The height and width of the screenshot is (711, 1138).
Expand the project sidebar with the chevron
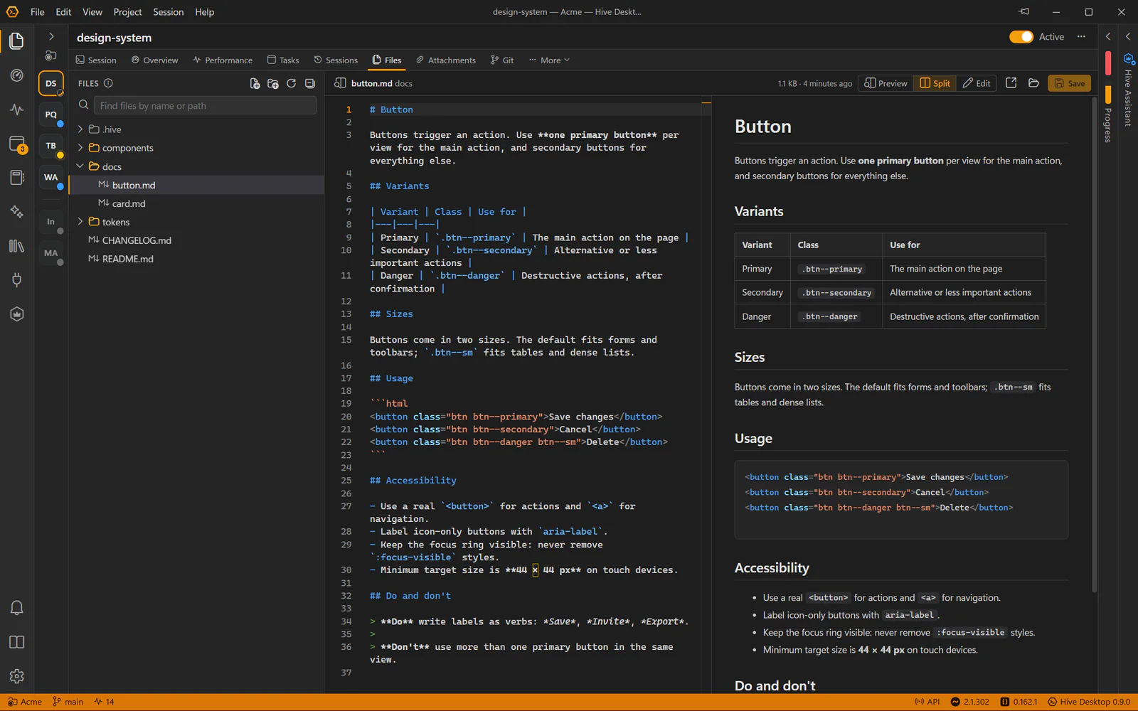51,36
